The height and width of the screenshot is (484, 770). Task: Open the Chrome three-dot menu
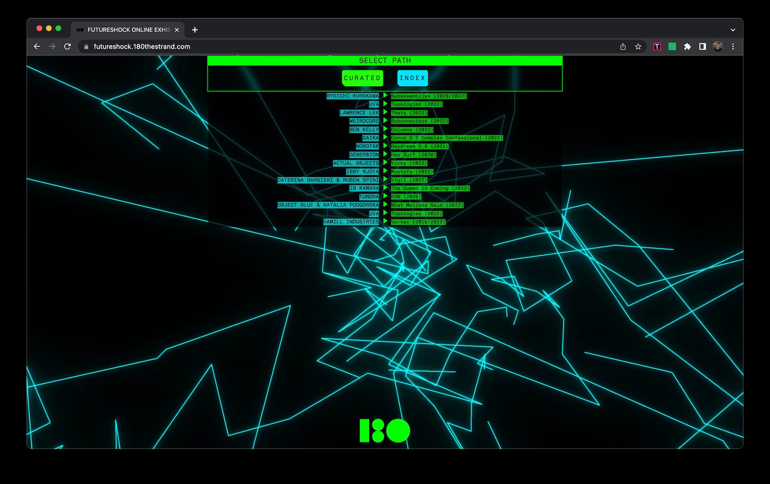pos(733,47)
